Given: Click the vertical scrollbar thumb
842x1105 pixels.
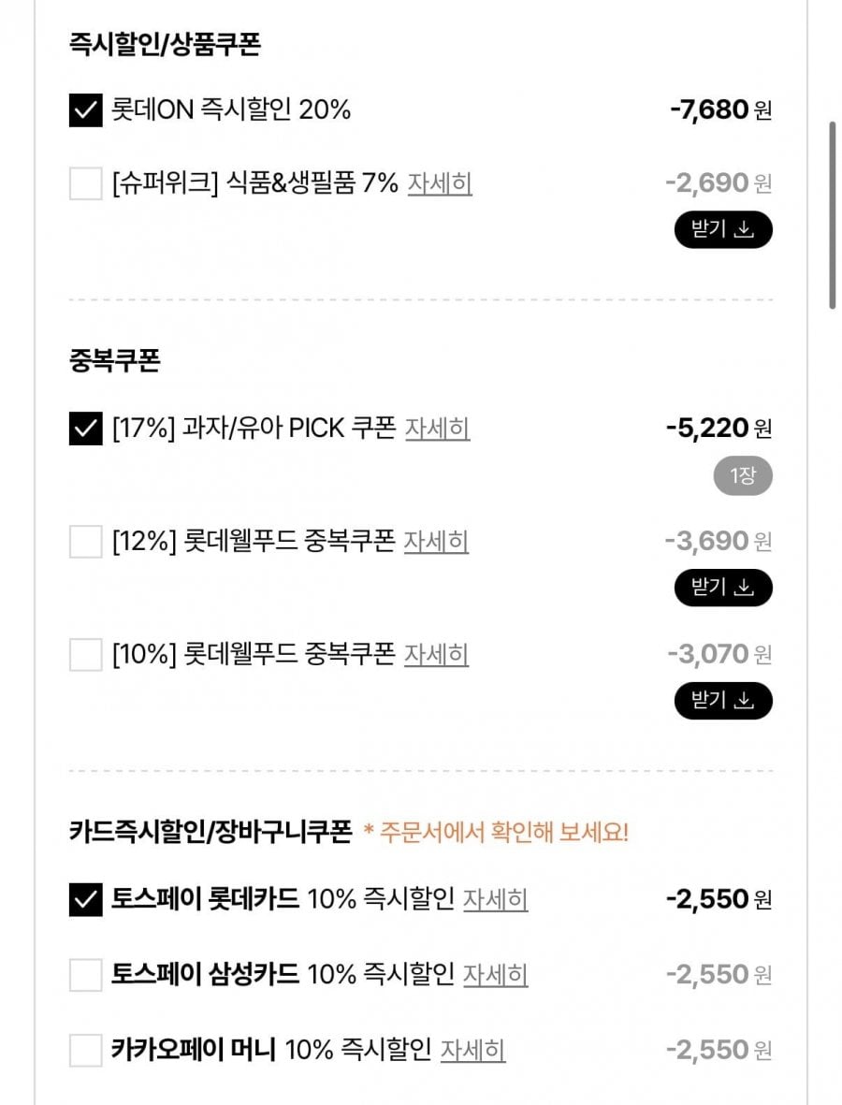Looking at the screenshot, I should pyautogui.click(x=832, y=213).
